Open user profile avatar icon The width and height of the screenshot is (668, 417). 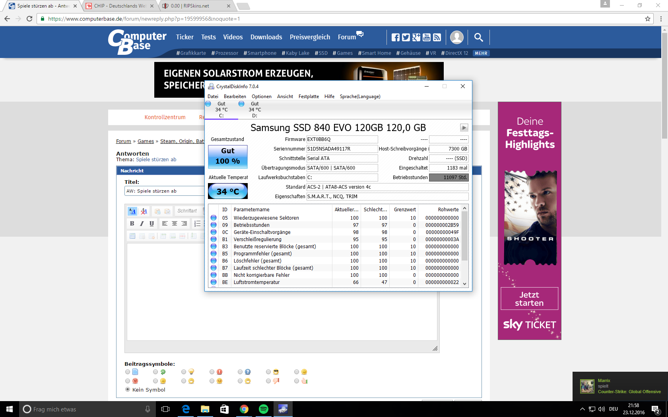pos(457,37)
